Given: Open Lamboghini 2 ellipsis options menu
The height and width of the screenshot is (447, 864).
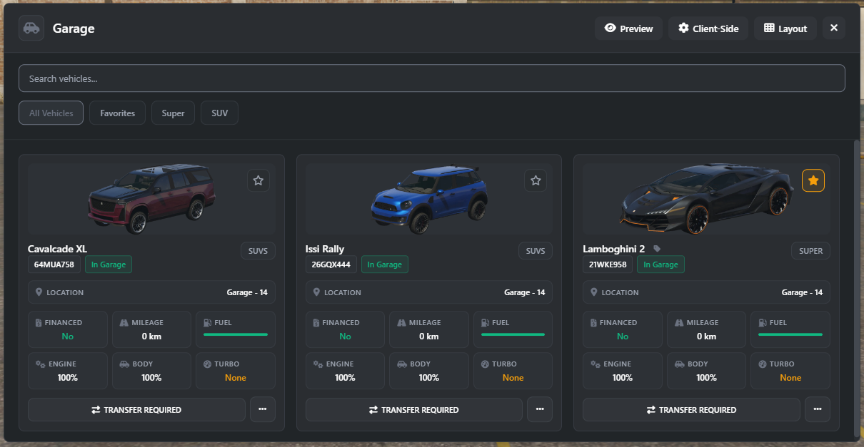Looking at the screenshot, I should click(817, 409).
